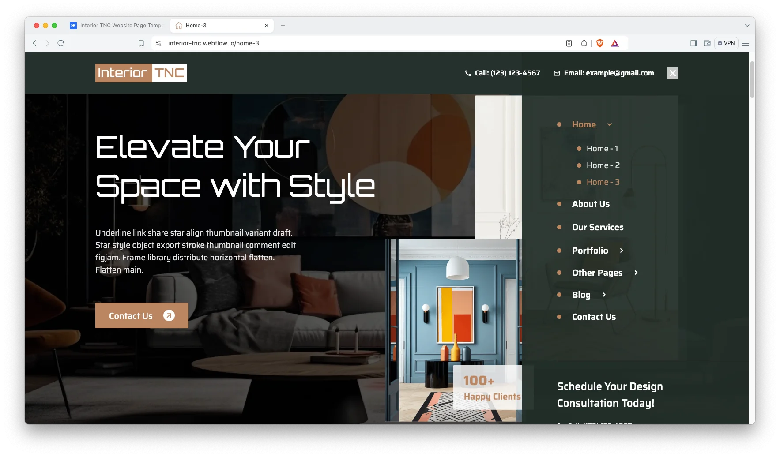
Task: Expand the Portfolio submenu arrow
Action: (622, 251)
